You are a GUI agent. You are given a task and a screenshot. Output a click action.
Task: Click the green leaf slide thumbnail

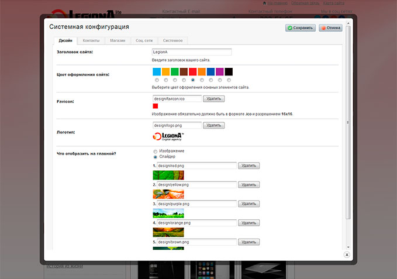pyautogui.click(x=168, y=175)
